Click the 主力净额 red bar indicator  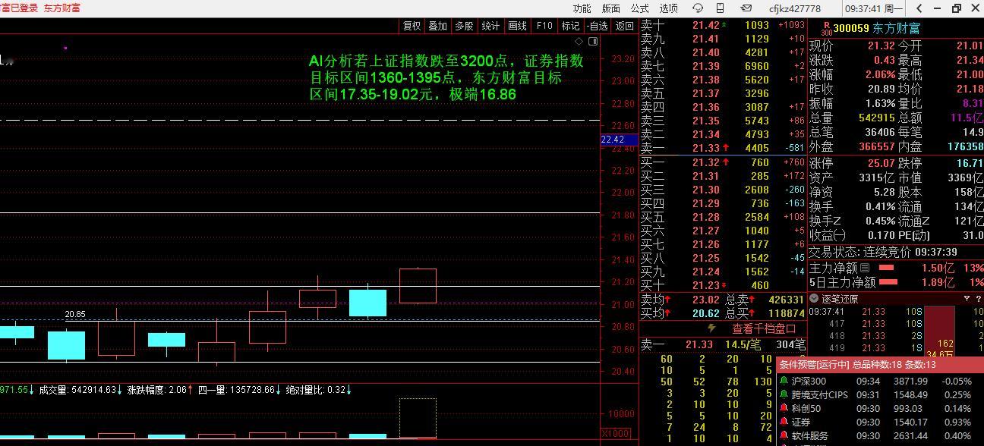(886, 268)
